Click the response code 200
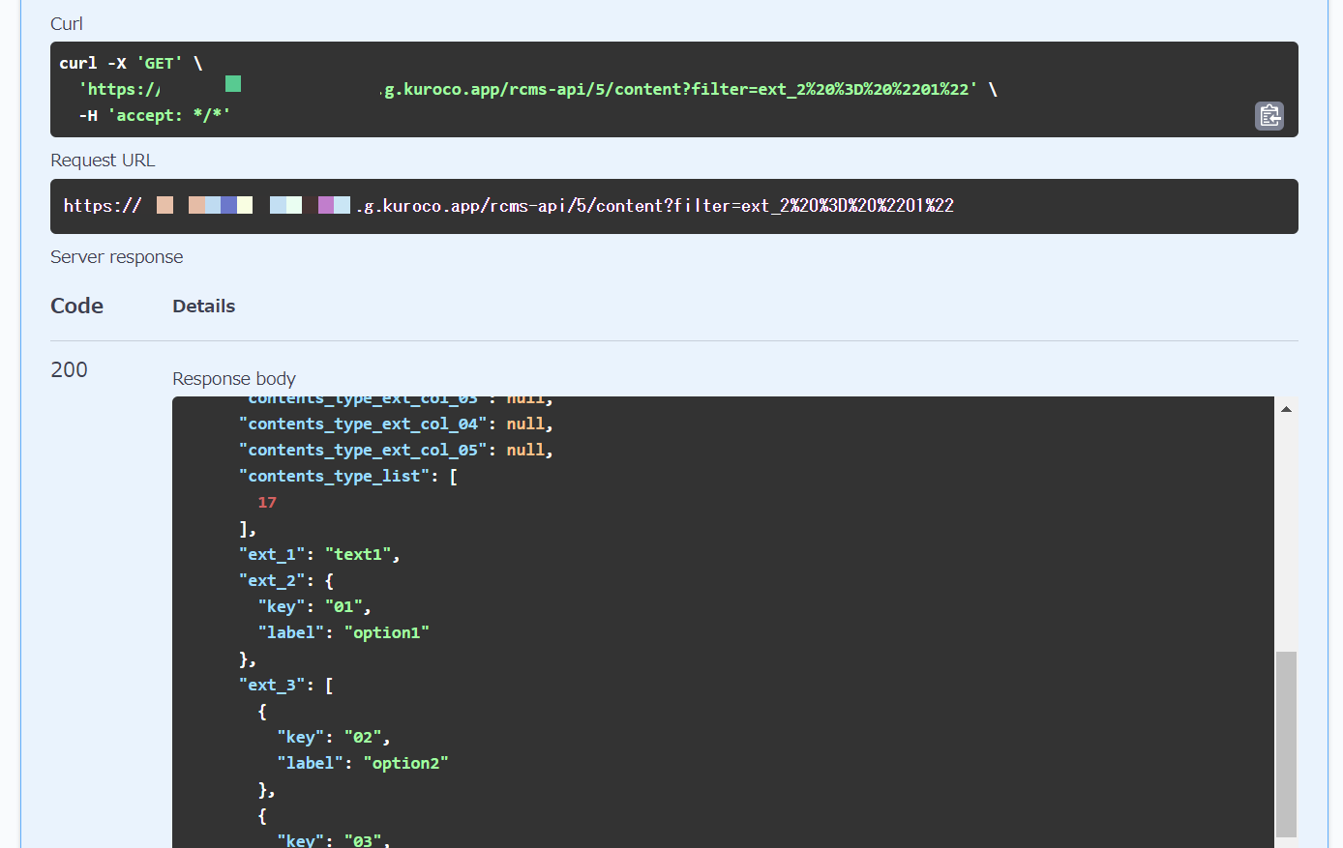This screenshot has height=848, width=1343. click(69, 369)
